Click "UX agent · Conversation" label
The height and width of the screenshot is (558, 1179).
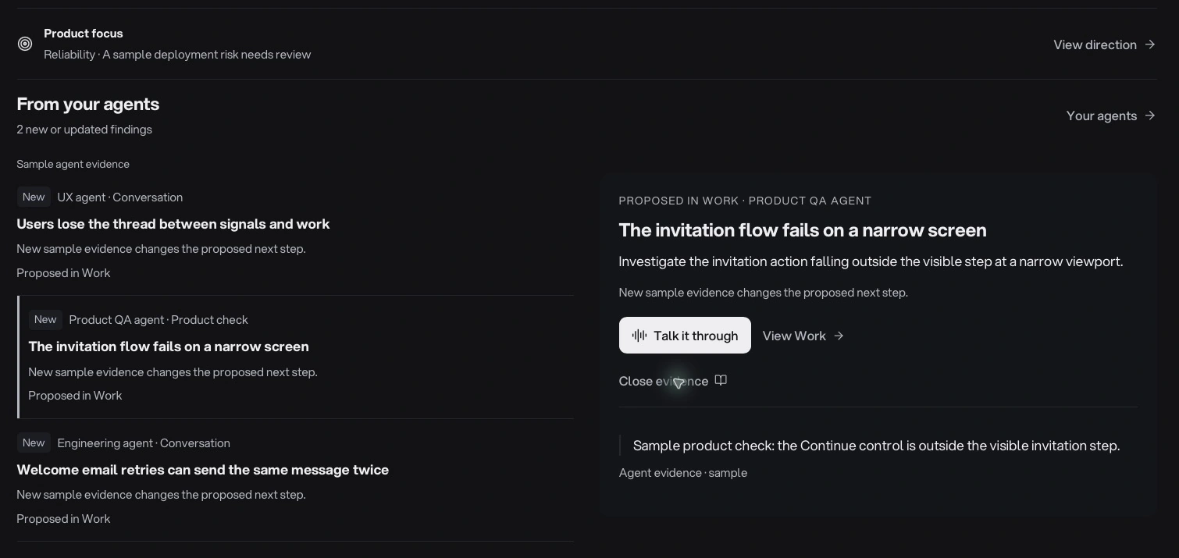(x=120, y=197)
